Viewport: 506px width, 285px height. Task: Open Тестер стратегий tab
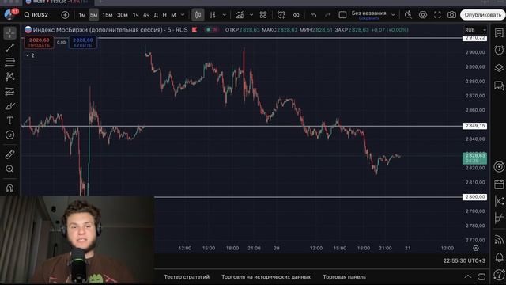[187, 277]
